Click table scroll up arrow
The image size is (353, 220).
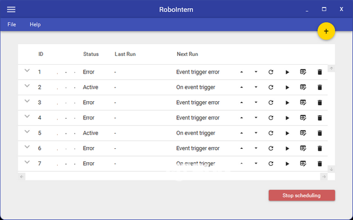click(x=331, y=68)
